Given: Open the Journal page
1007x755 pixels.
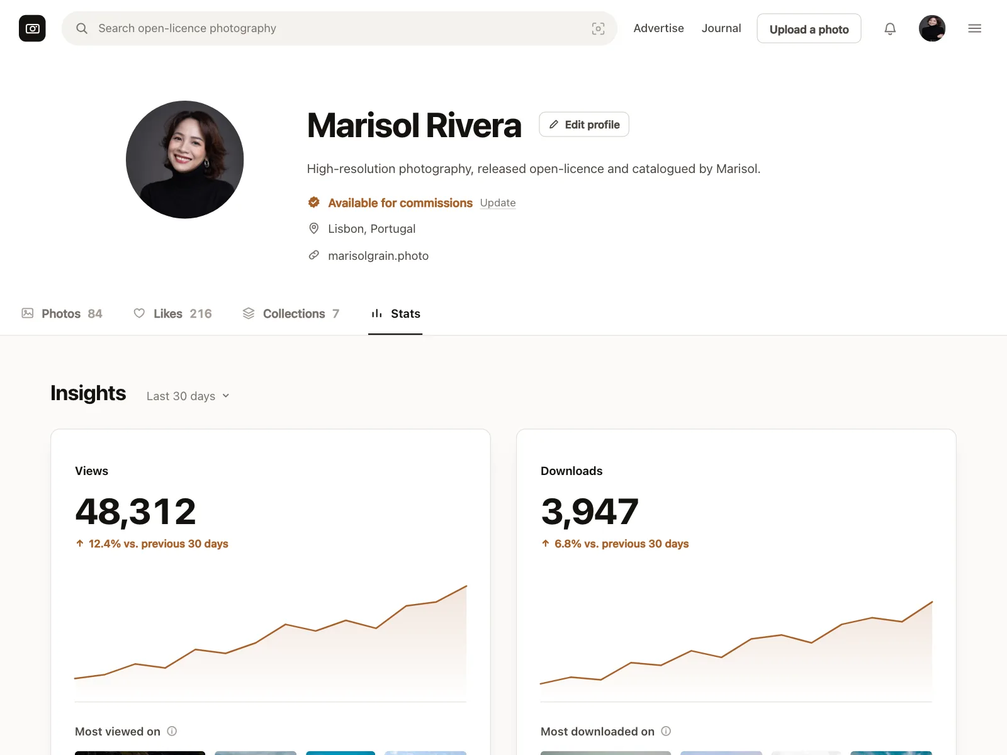Looking at the screenshot, I should 721,28.
